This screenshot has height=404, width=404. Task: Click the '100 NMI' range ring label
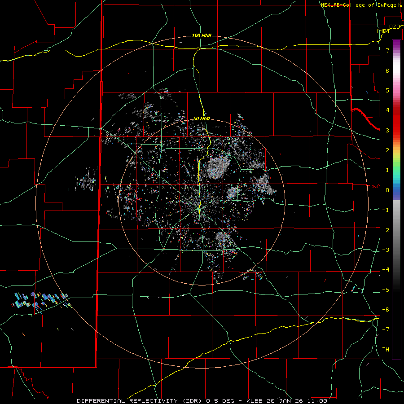[x=202, y=35]
